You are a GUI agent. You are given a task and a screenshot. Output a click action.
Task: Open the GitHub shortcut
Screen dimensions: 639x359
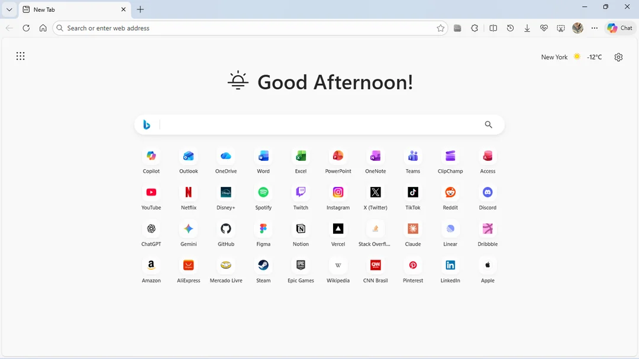click(226, 234)
